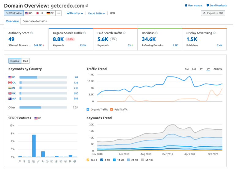Click the Canada flag in Keywords by Country
The width and height of the screenshot is (235, 170).
[10, 83]
